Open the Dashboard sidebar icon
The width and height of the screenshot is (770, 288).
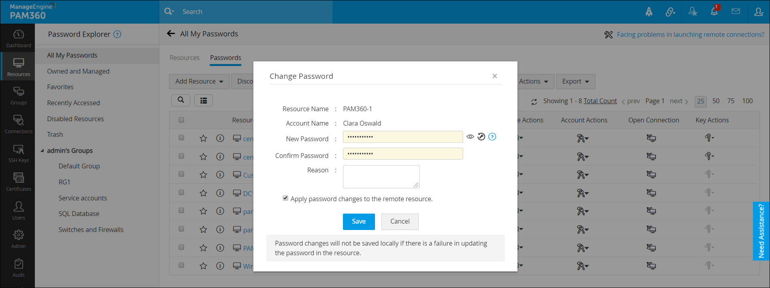(x=18, y=38)
